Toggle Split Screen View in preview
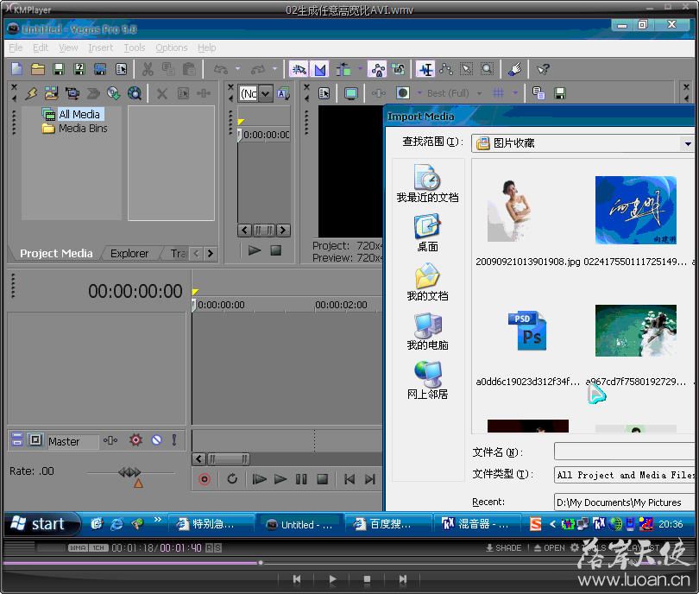Screen dimensions: 699x594 [402, 93]
